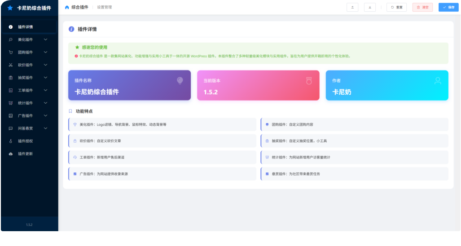The width and height of the screenshot is (461, 246).
Task: Click the ticket icon beside 工单插件
Action: click(11, 90)
